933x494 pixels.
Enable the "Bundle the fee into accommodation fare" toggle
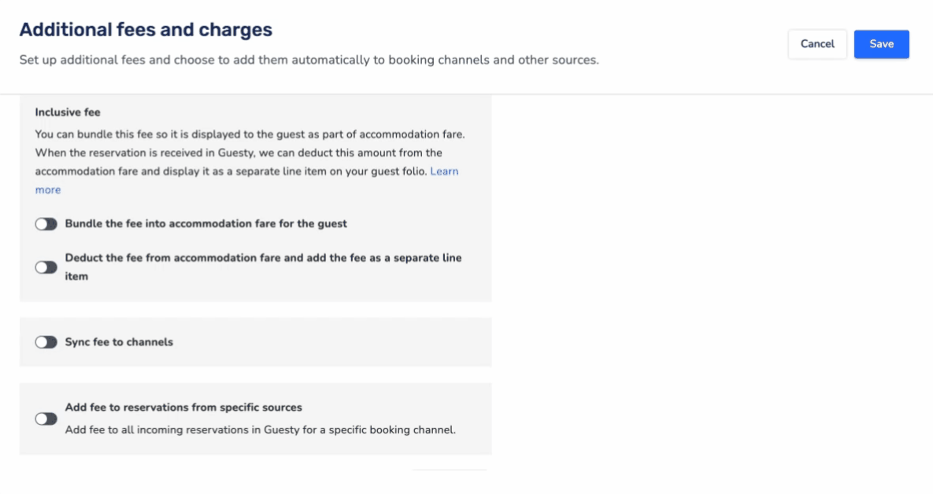(x=46, y=223)
